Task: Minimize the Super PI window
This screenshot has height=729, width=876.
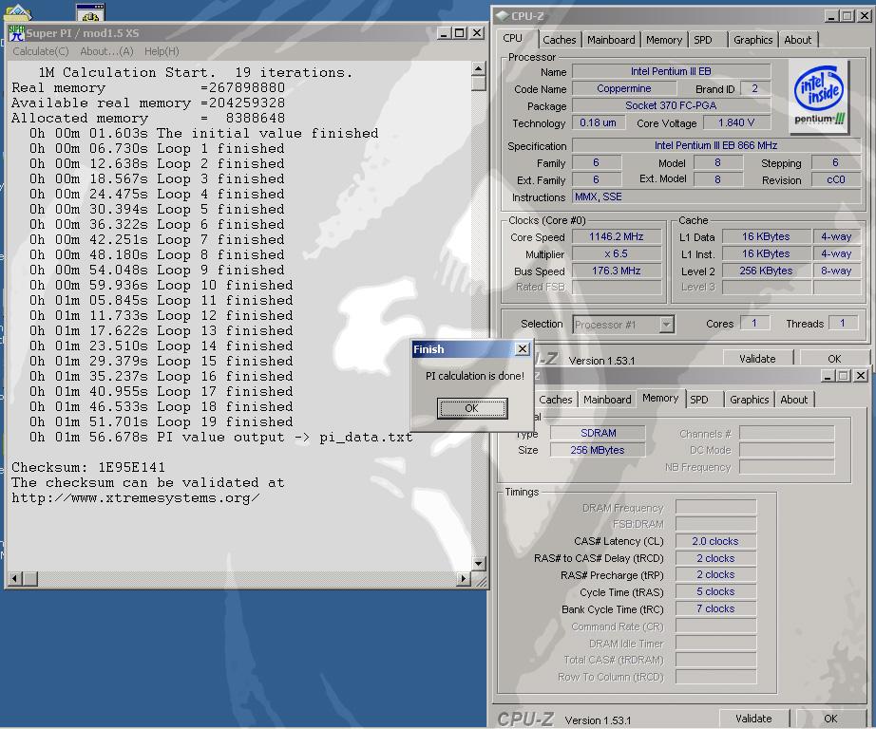Action: coord(444,33)
